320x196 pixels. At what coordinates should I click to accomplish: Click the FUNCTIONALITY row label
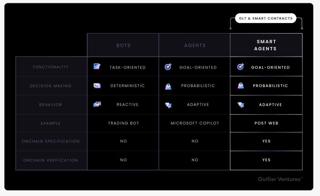(x=51, y=67)
